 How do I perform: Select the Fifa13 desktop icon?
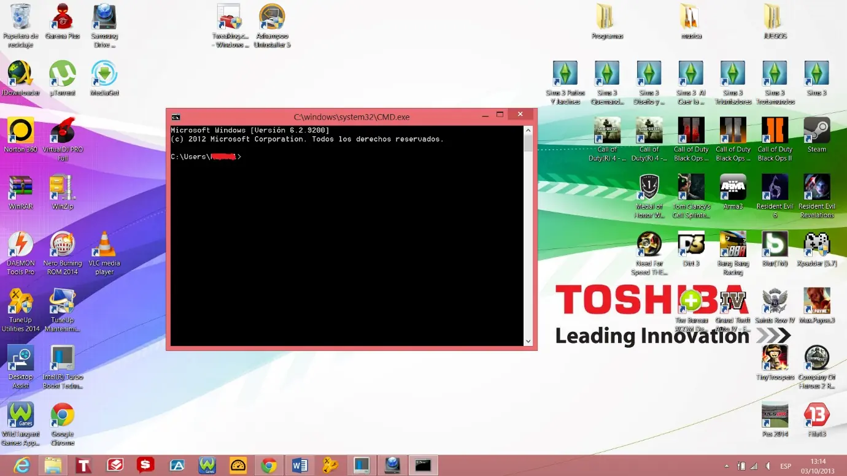816,421
